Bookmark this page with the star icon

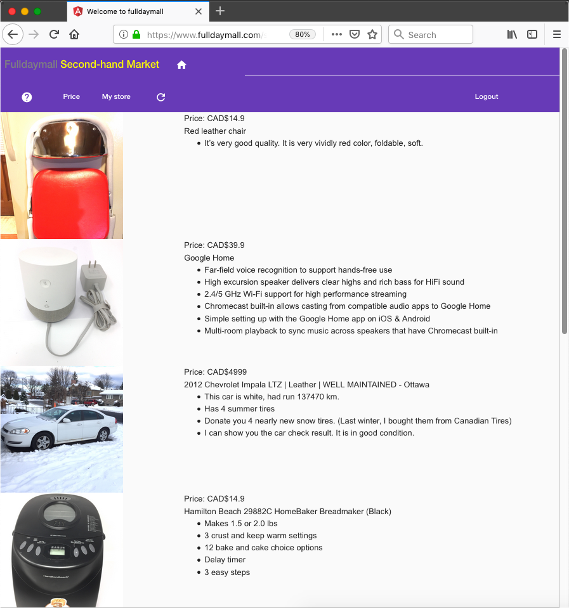(x=372, y=34)
